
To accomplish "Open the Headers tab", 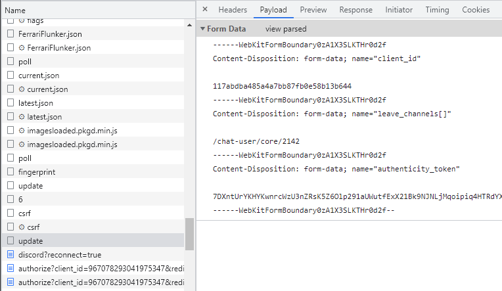I will pos(233,10).
